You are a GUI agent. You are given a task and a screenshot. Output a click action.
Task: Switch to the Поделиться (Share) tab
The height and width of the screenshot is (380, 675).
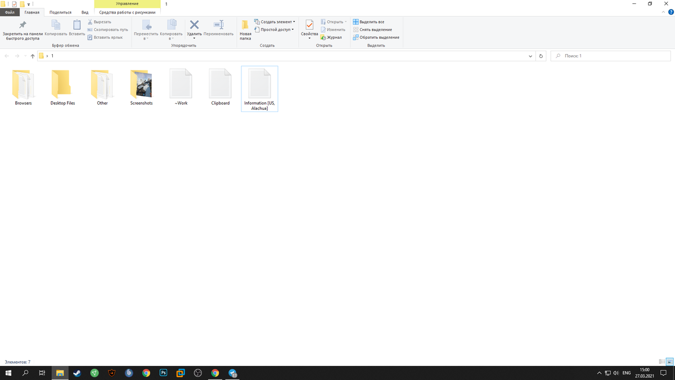point(60,12)
